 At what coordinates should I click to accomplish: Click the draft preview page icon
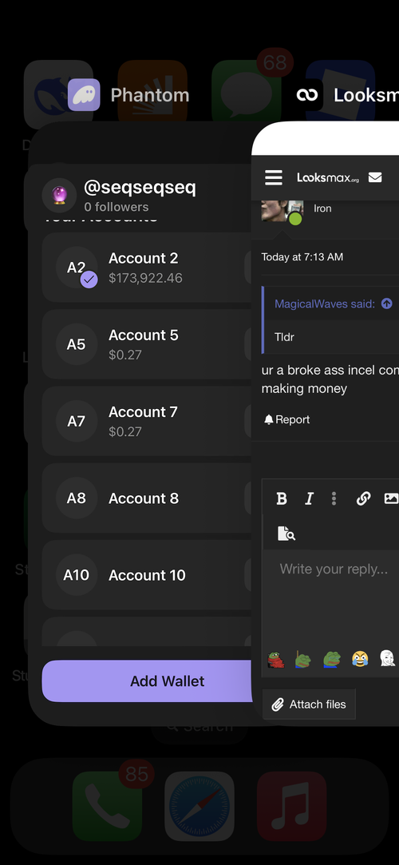tap(286, 534)
